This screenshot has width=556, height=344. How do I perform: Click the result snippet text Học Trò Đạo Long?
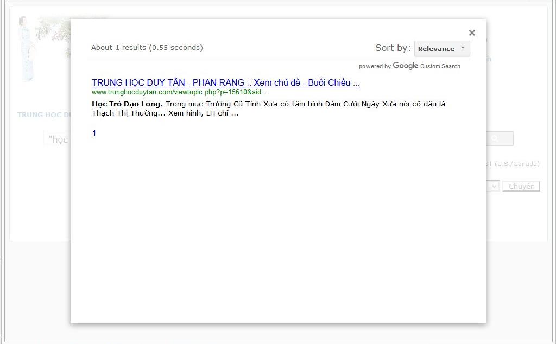pos(126,104)
